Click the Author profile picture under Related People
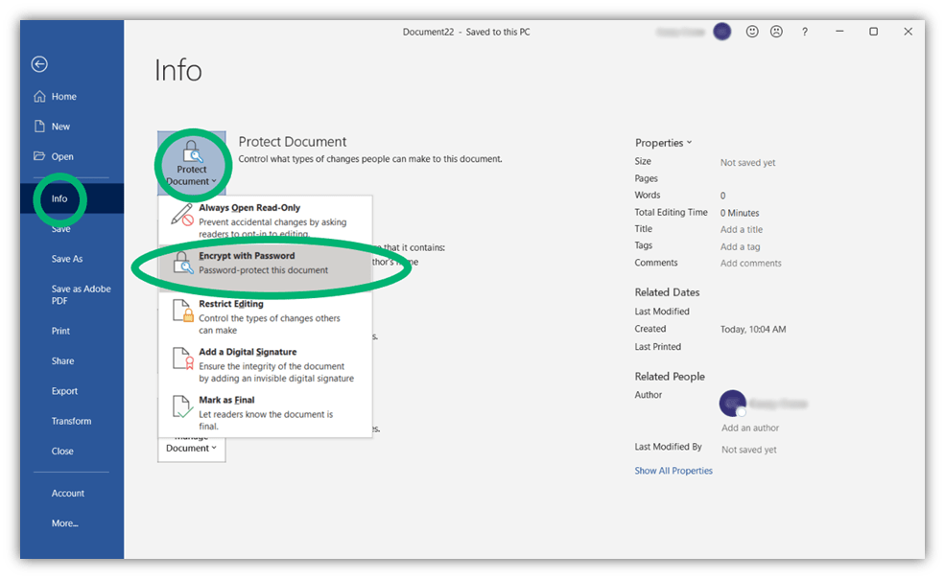 pyautogui.click(x=732, y=403)
